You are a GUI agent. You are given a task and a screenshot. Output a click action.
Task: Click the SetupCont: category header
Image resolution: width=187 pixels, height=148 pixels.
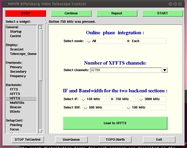click(x=14, y=120)
